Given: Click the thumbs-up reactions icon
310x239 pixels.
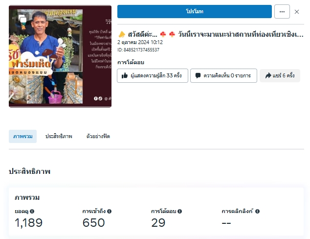Looking at the screenshot, I should (125, 76).
